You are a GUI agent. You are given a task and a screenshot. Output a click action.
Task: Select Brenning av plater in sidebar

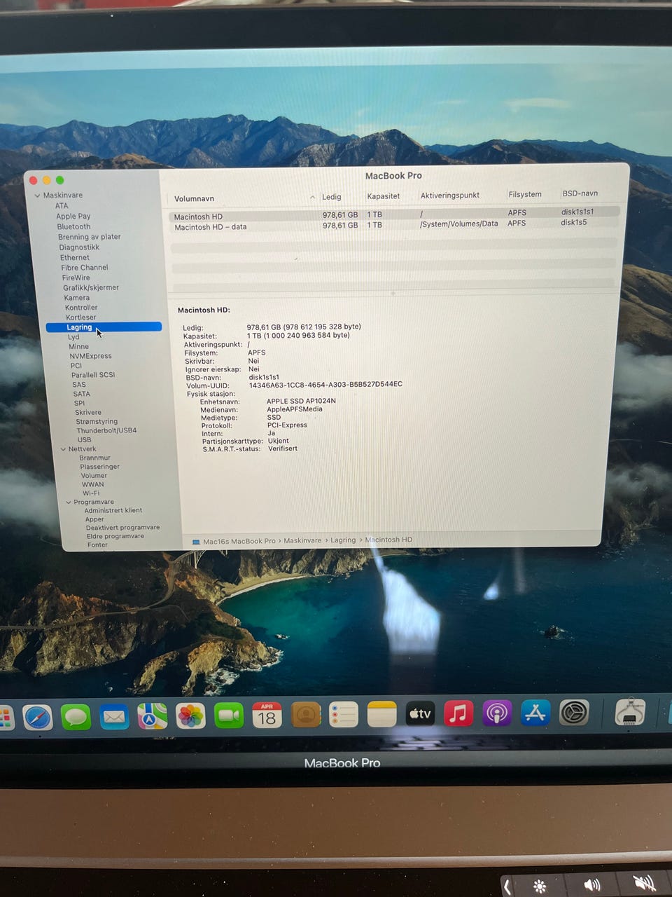pyautogui.click(x=89, y=237)
